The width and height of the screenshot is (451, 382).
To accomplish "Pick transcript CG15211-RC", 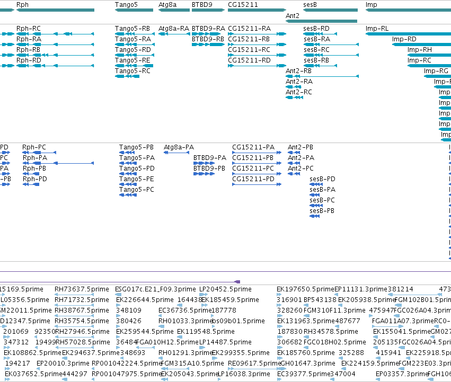I will [x=257, y=55].
